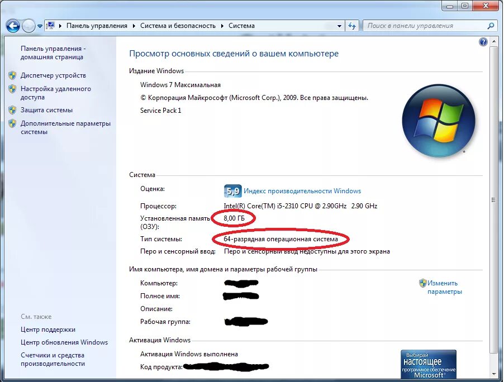Open Индекс производительности Windows link
The width and height of the screenshot is (504, 382).
[302, 191]
